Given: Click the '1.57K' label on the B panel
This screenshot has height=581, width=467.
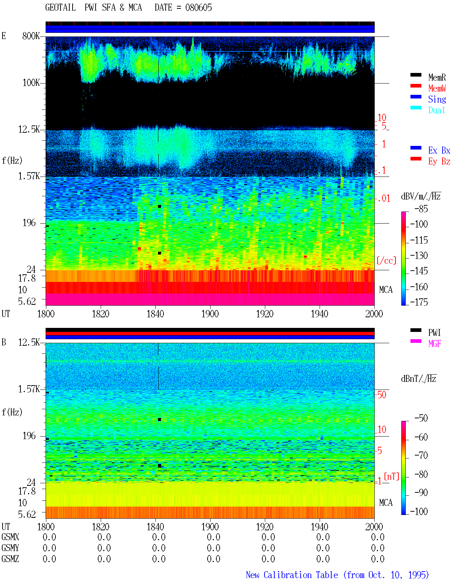Looking at the screenshot, I should (29, 389).
